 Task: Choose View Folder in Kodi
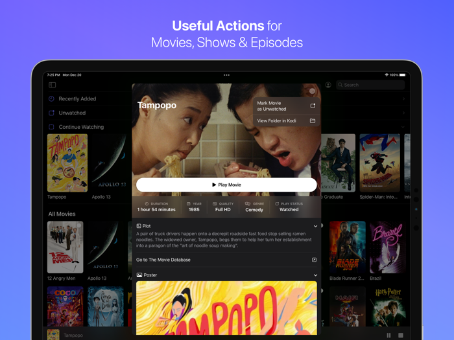[x=287, y=121]
